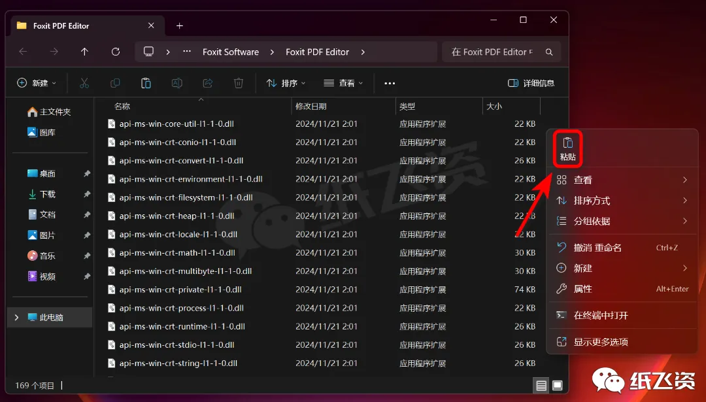Click Foxit PDF Editor in the breadcrumb
The height and width of the screenshot is (402, 706).
tap(318, 52)
